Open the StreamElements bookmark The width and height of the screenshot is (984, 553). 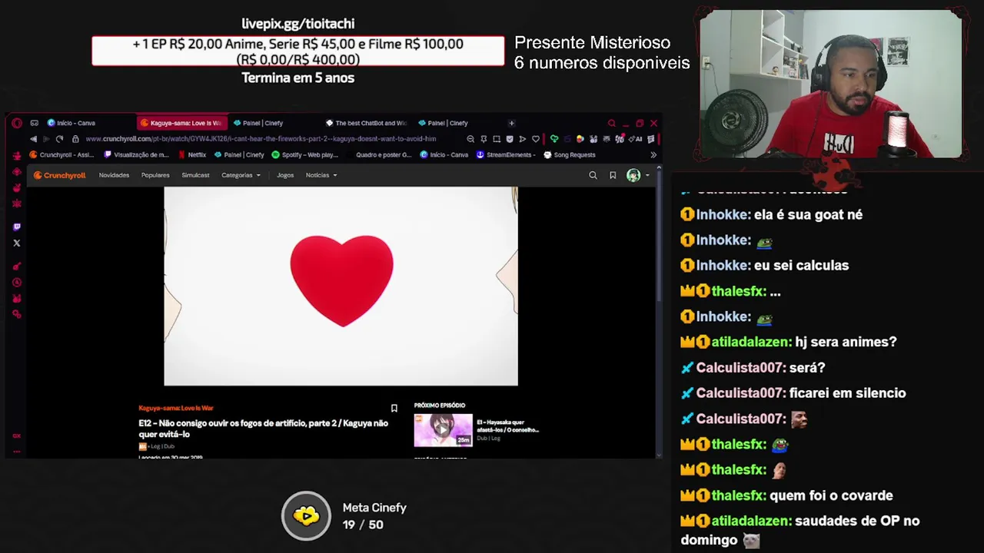click(x=506, y=154)
